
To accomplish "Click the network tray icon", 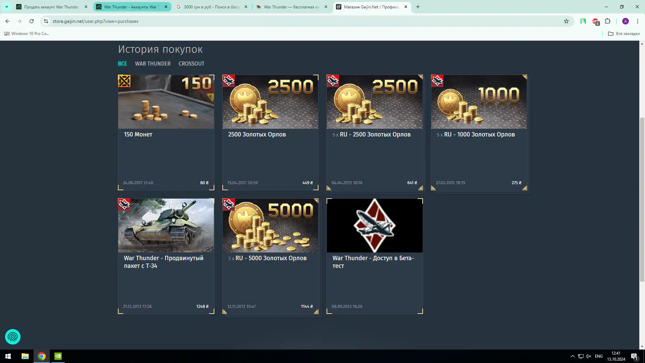I will [x=580, y=356].
